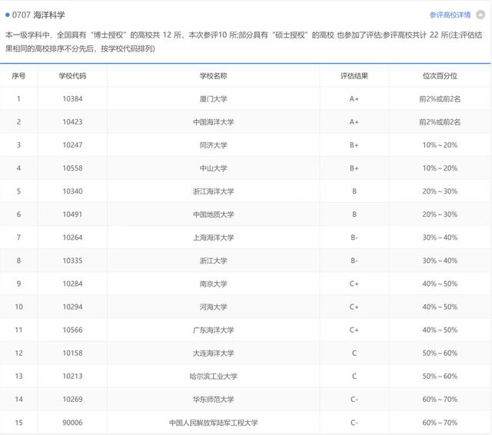
Task: Click 40%~50% in 南京大学 row
Action: coord(440,284)
